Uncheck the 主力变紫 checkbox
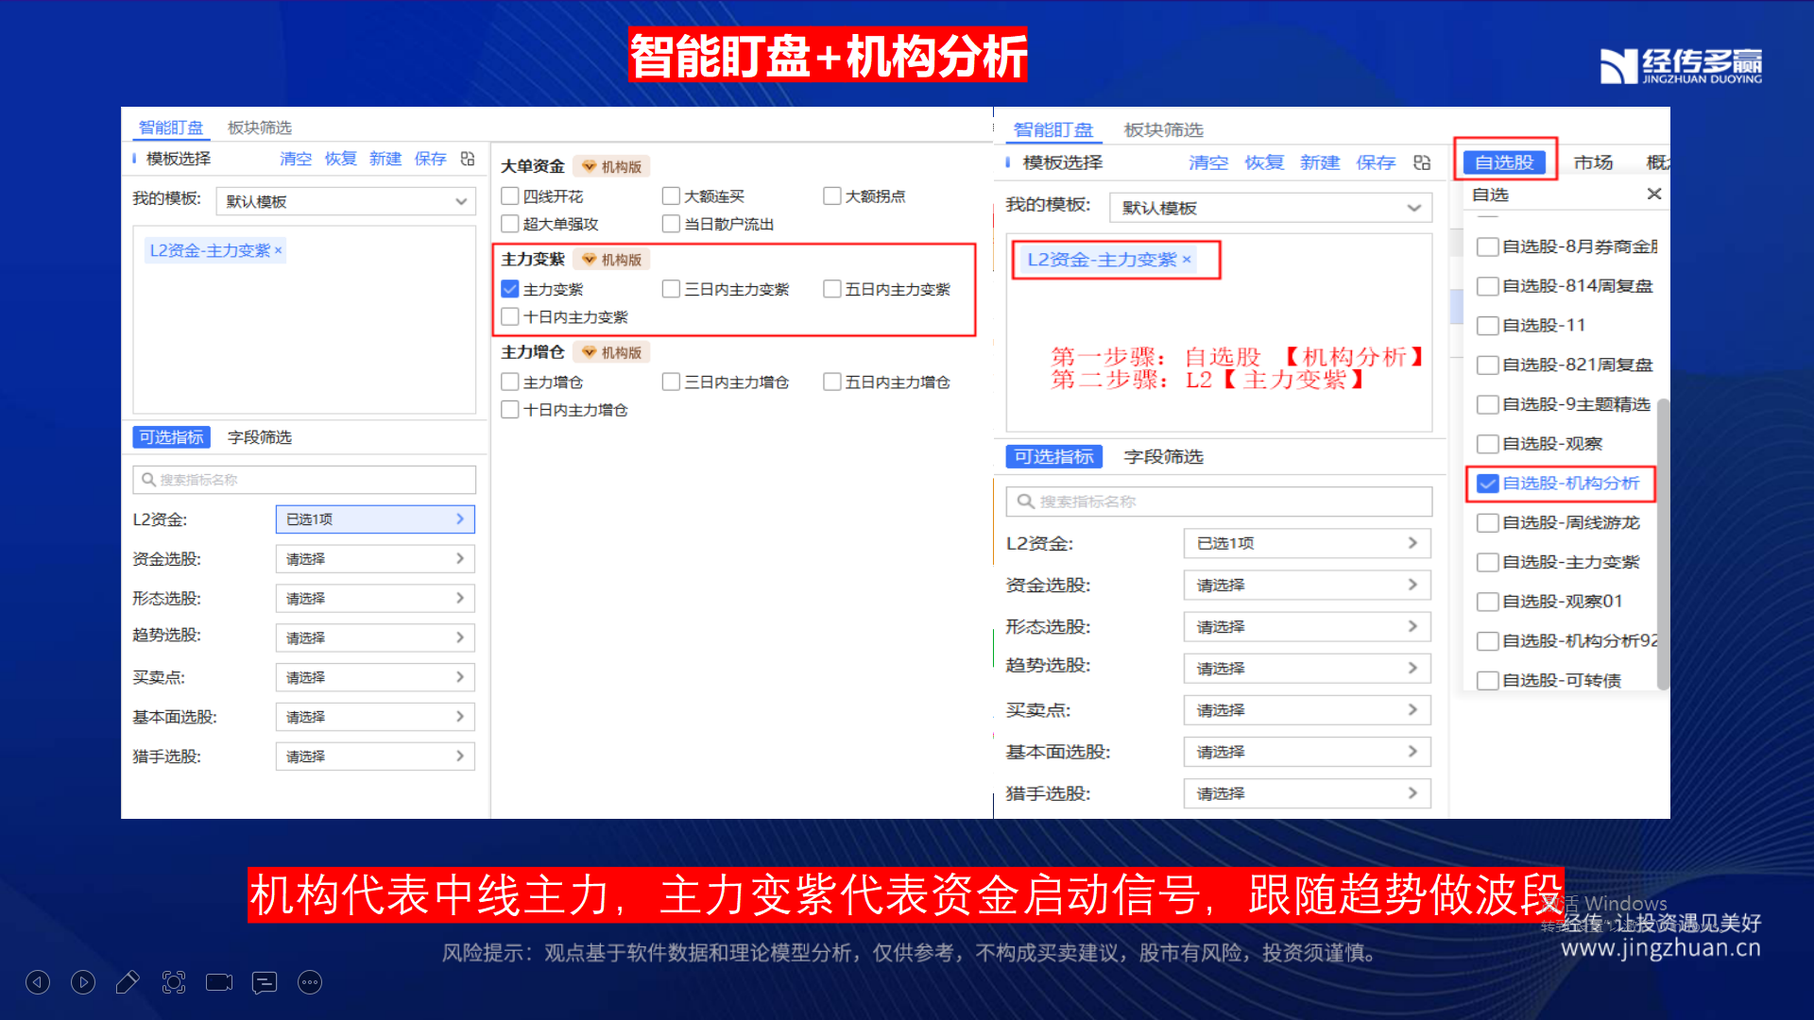 [x=510, y=289]
